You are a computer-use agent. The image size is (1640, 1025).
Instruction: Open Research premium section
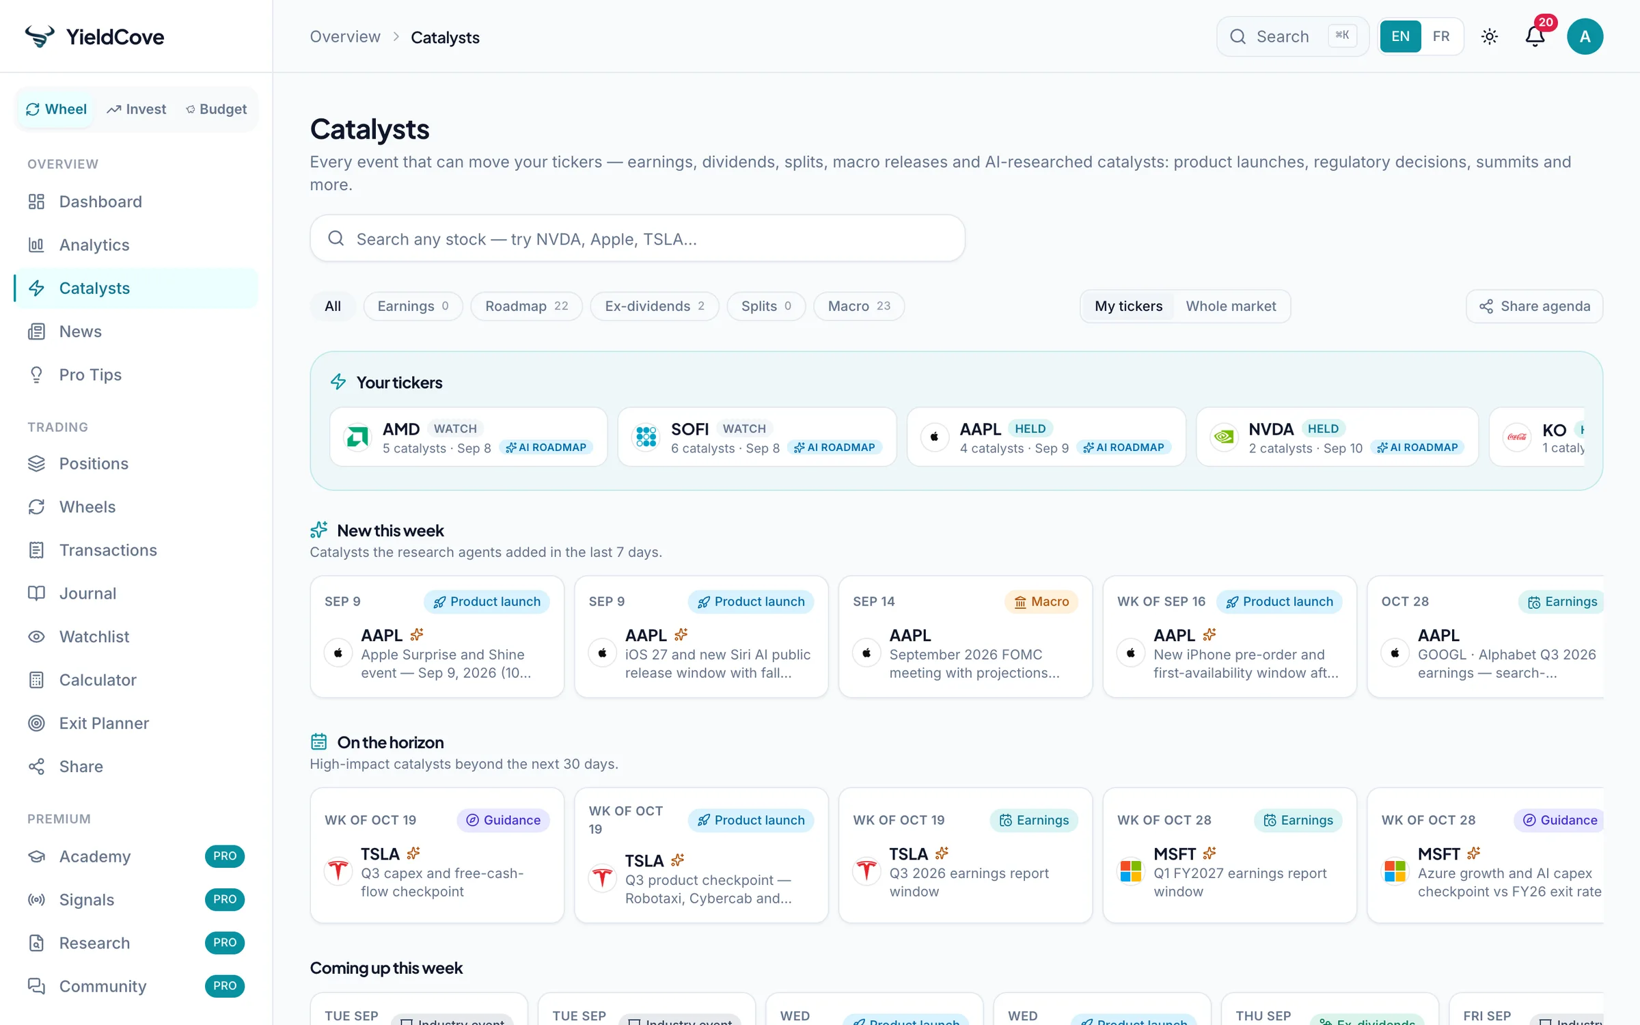click(136, 943)
